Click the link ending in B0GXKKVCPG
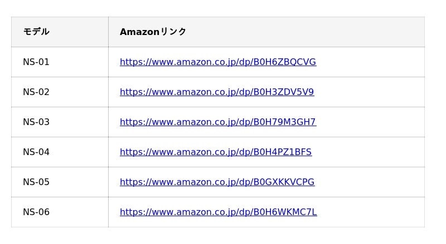The height and width of the screenshot is (244, 446). tap(217, 182)
